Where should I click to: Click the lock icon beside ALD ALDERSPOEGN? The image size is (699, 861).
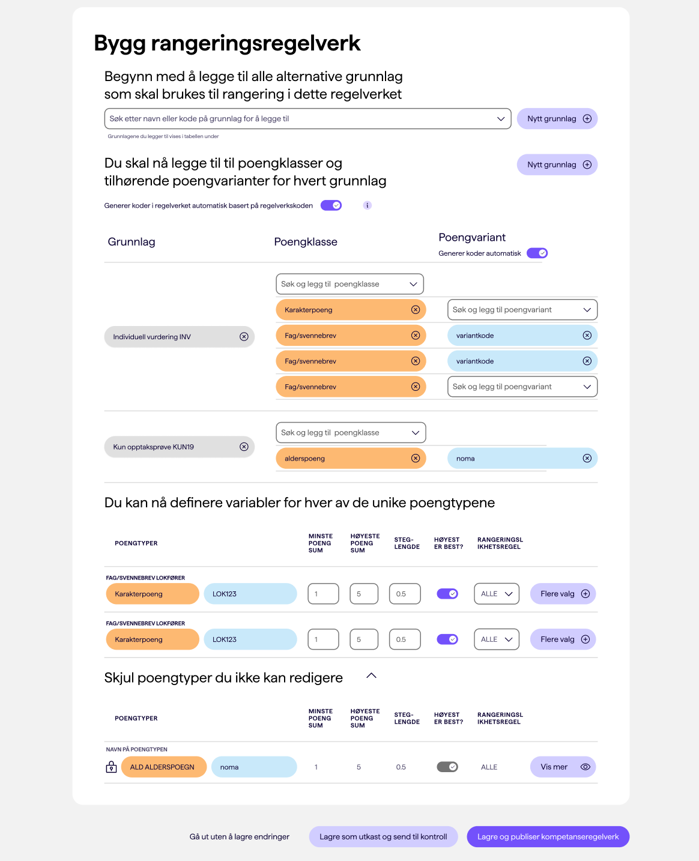point(111,767)
